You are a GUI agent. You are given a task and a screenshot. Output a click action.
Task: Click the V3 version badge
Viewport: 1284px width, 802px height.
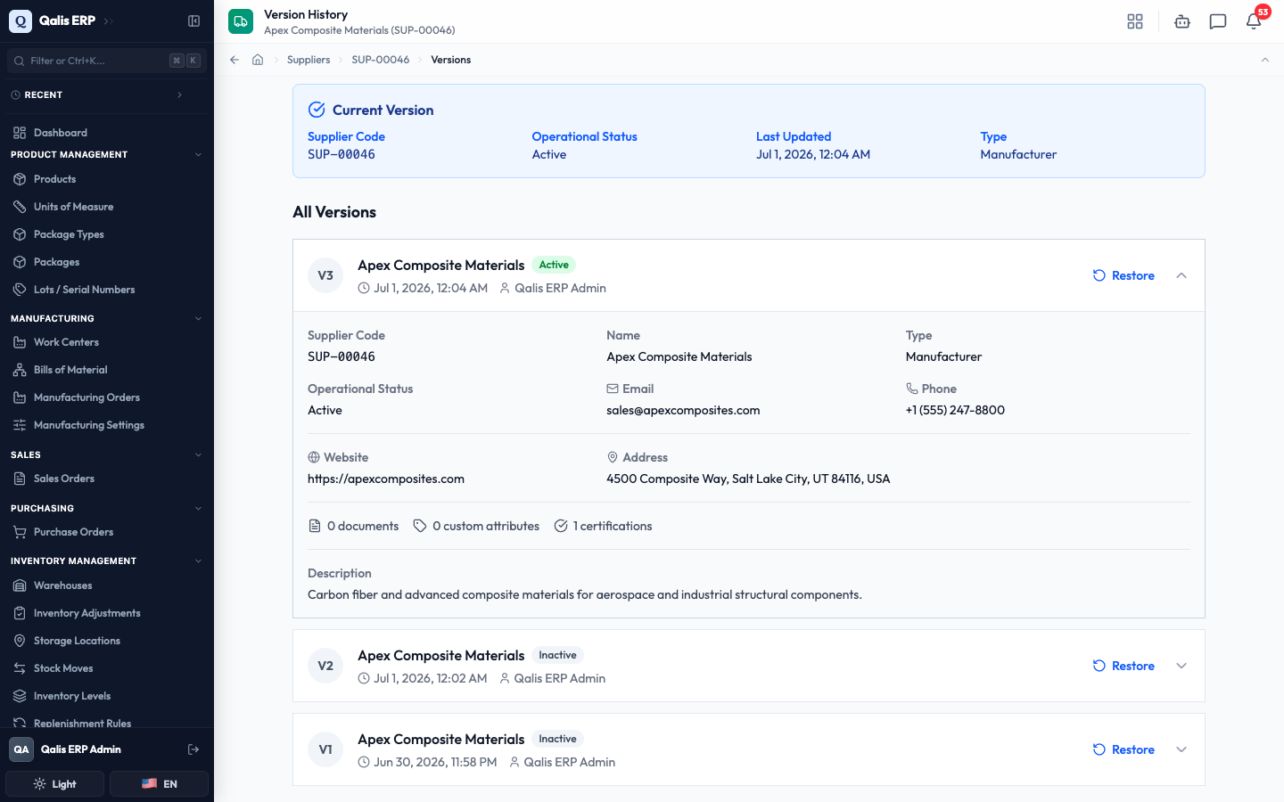325,275
